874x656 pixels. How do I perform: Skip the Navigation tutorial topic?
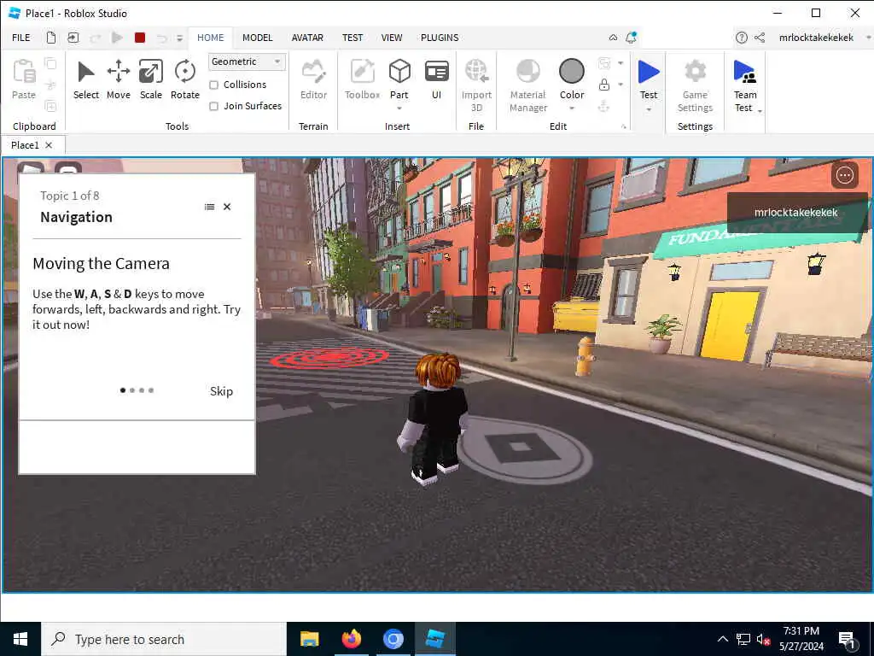(221, 391)
